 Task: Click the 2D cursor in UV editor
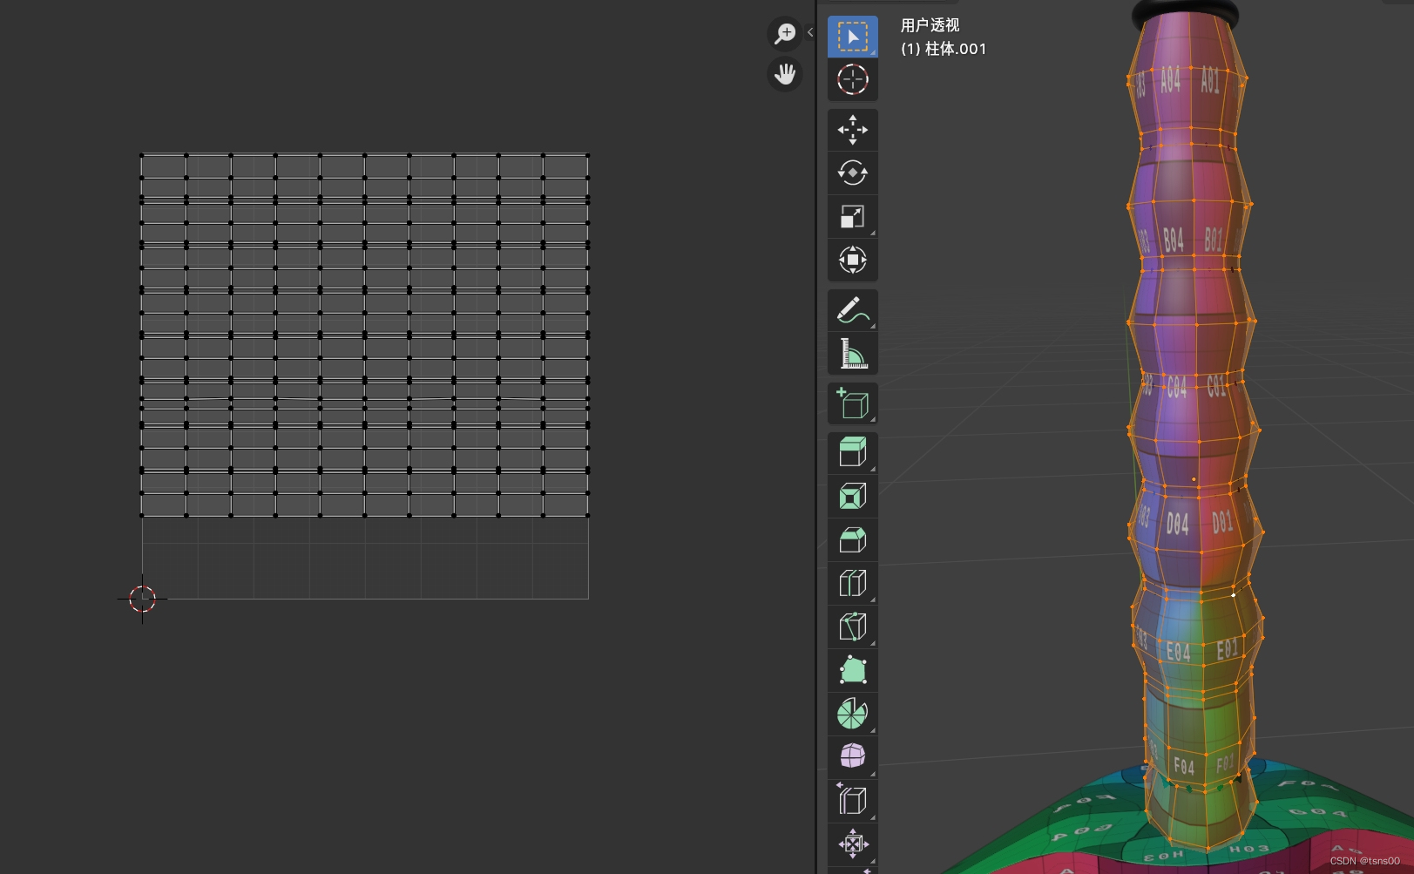142,599
